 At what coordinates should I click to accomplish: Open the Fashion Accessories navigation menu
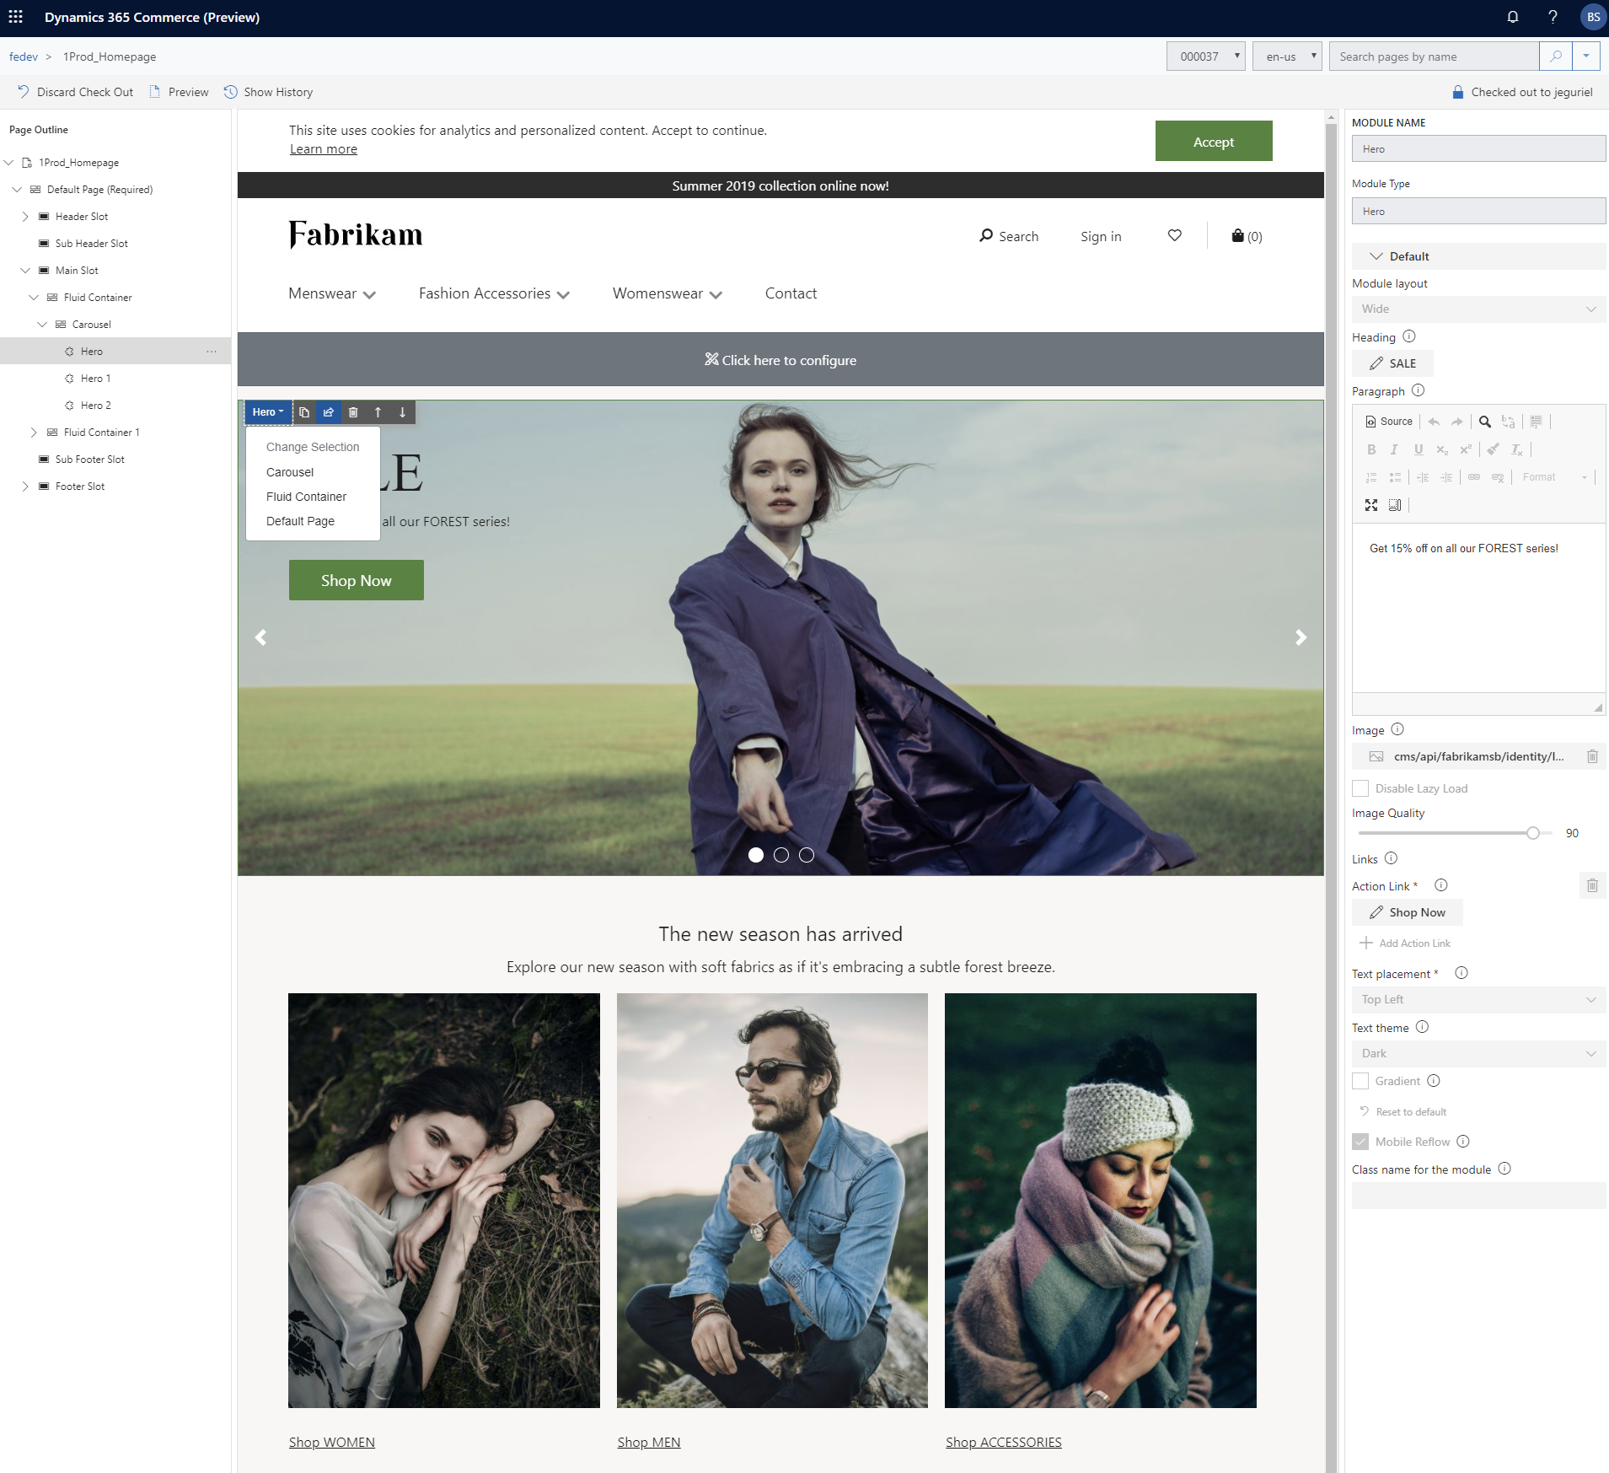(495, 293)
